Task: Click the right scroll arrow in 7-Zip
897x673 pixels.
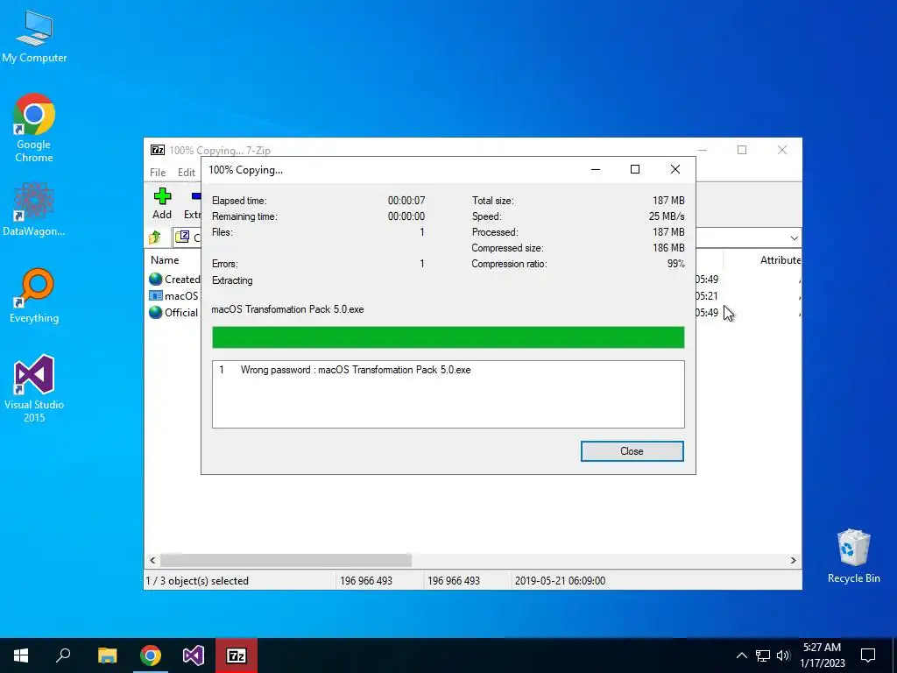Action: click(793, 560)
